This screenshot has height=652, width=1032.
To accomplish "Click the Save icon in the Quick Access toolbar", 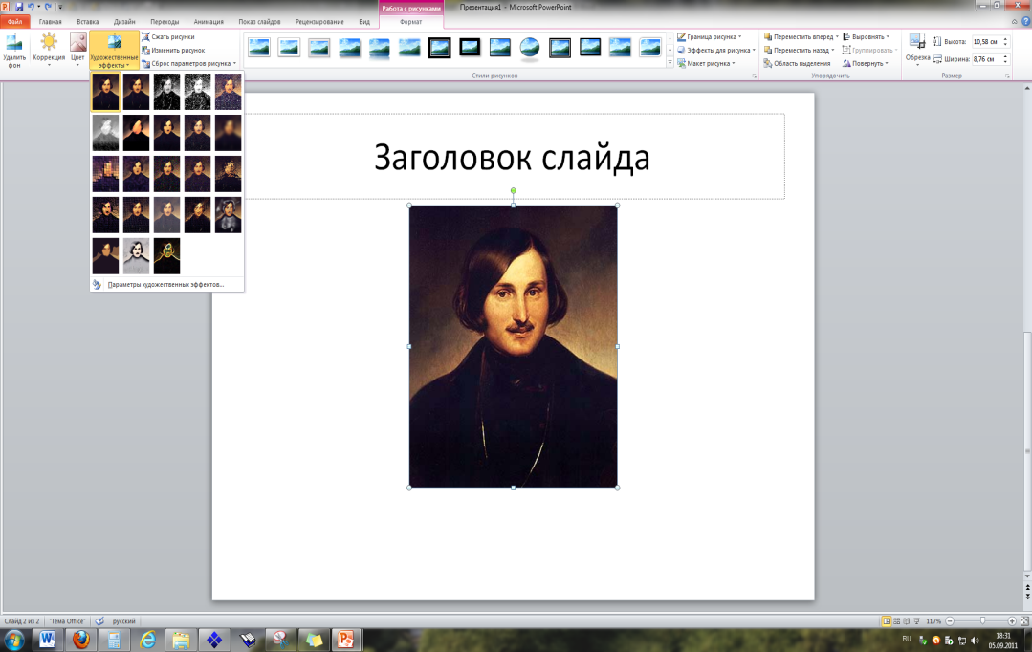I will [18, 7].
